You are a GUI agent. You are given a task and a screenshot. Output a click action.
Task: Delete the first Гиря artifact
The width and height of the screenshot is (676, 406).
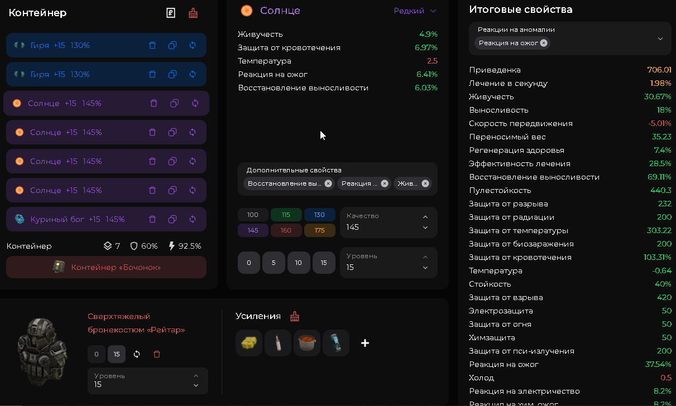click(152, 45)
